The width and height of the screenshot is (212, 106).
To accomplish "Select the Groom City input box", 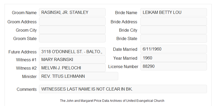I will 72,30.
